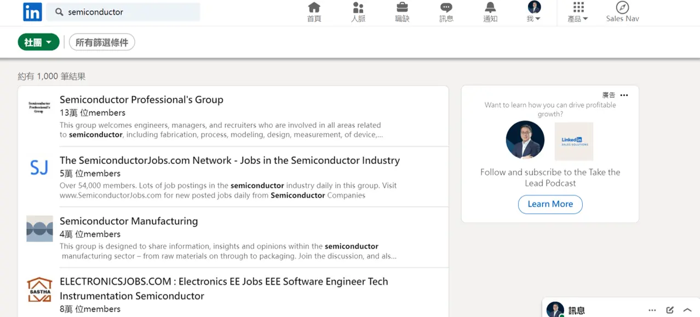Expand the Groups (社團) filter dropdown
The width and height of the screenshot is (700, 317).
[38, 42]
